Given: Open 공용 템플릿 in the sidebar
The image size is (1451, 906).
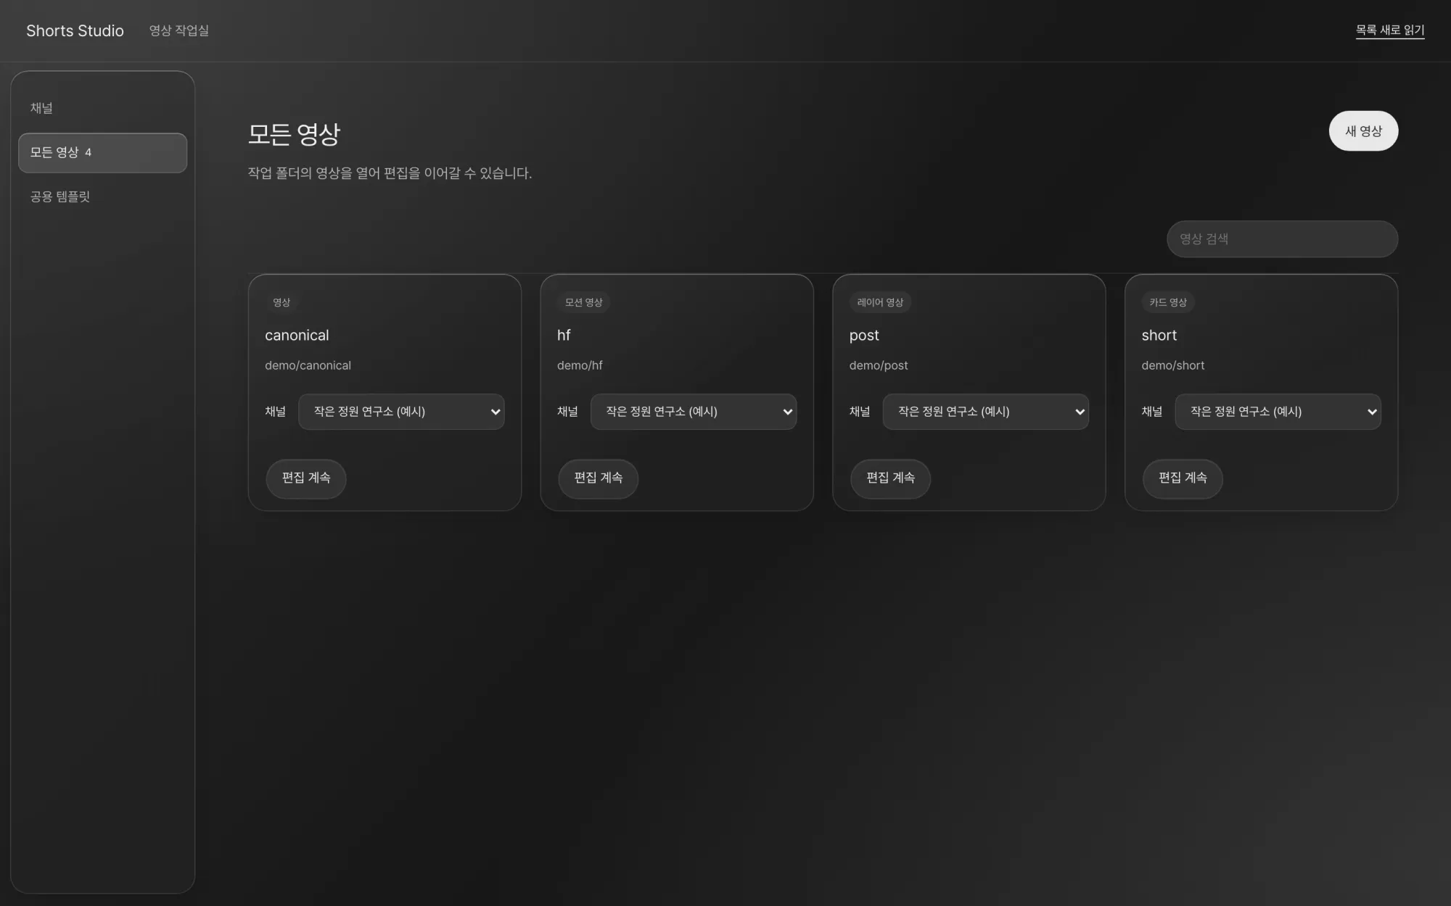Looking at the screenshot, I should (60, 196).
